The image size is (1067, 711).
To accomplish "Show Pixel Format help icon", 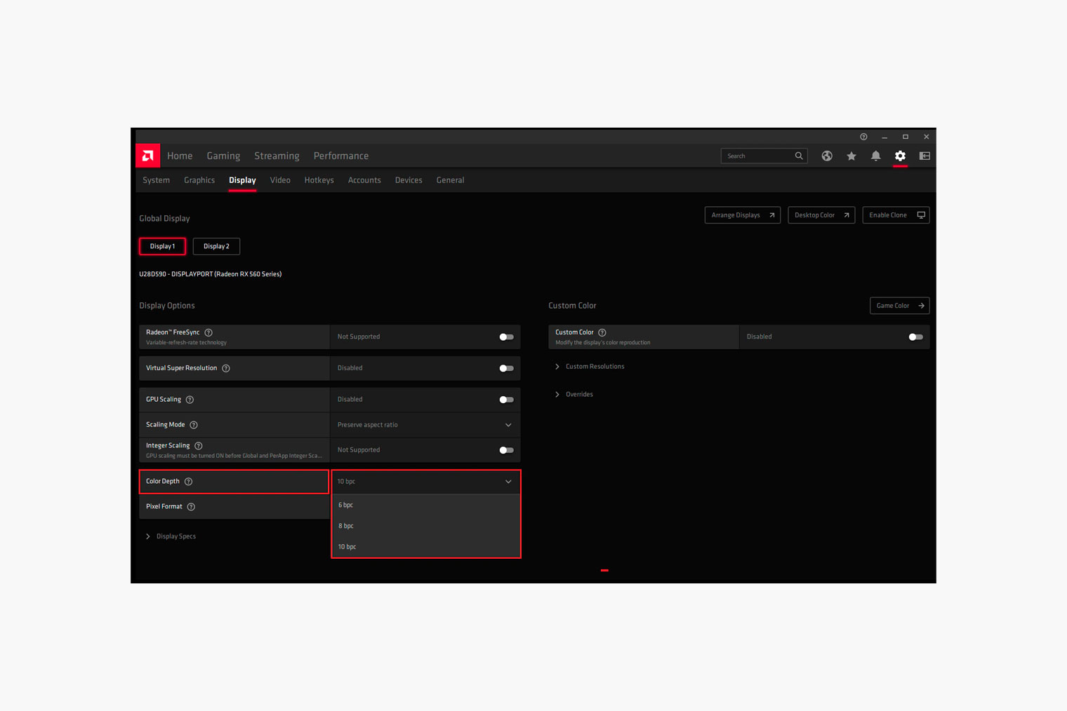I will click(x=191, y=507).
